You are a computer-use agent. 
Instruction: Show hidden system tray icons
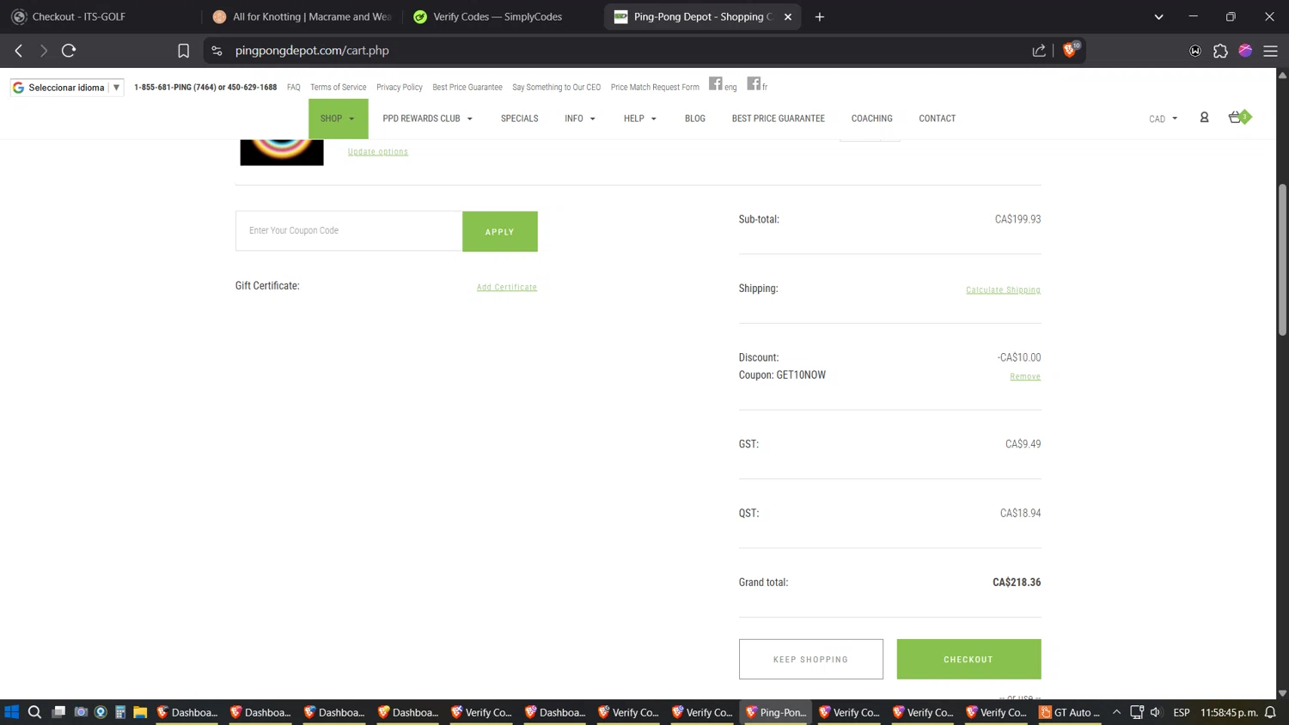(x=1116, y=712)
